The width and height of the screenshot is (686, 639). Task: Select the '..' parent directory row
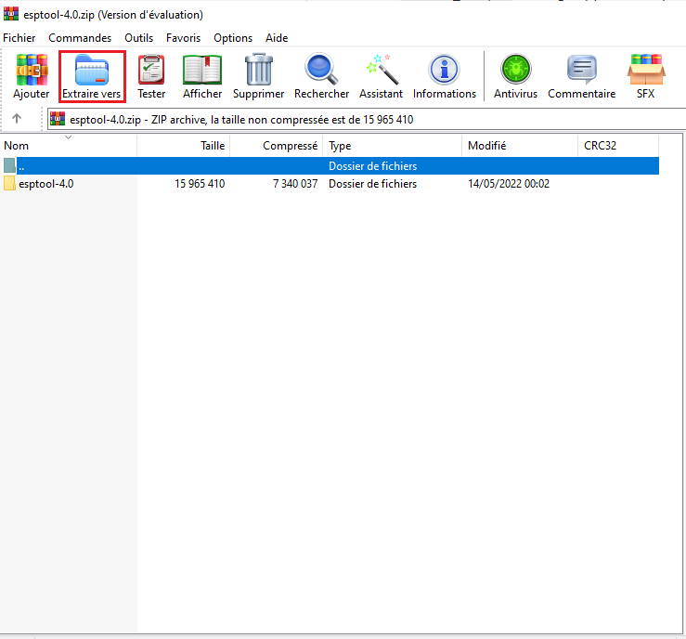click(x=330, y=166)
